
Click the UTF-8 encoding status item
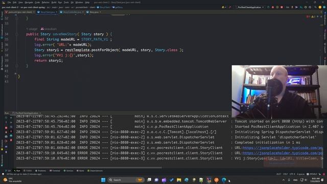pyautogui.click(x=292, y=174)
